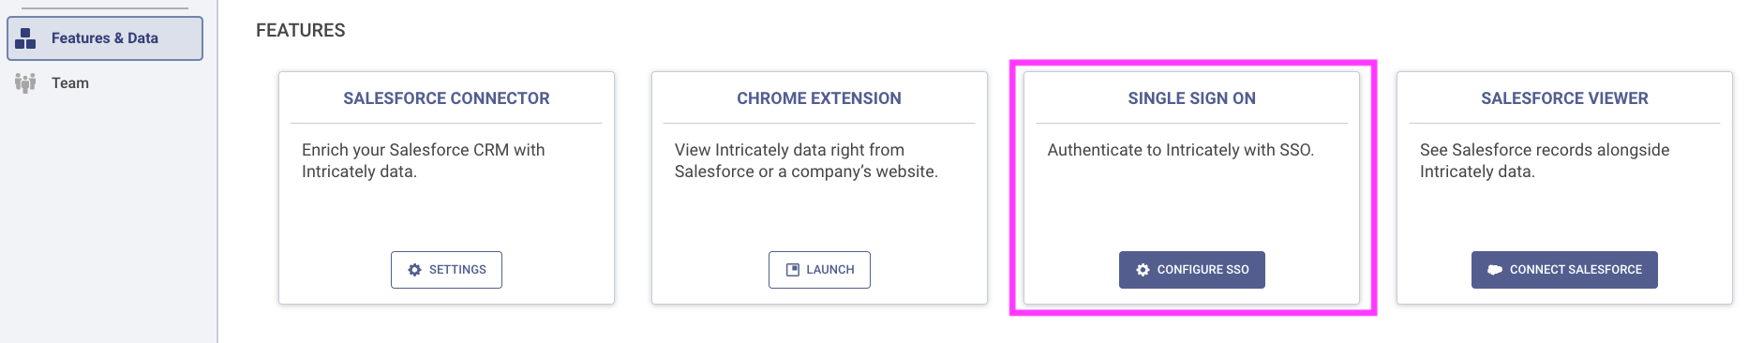Viewport: 1748px width, 343px height.
Task: Click the gear icon in Configure SSO
Action: pos(1143,270)
